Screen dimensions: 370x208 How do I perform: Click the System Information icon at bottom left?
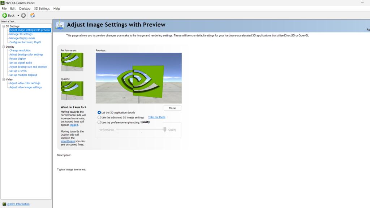[4, 204]
